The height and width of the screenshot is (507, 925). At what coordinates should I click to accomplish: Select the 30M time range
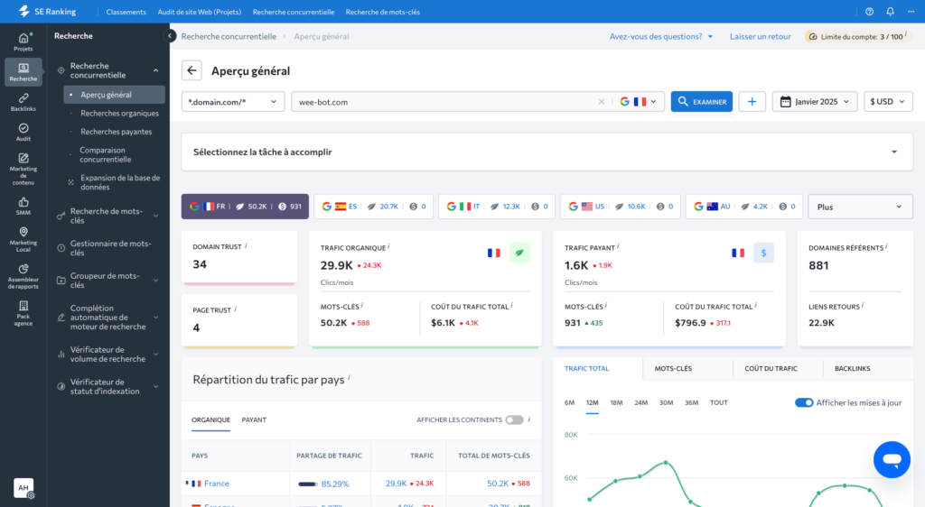[666, 402]
